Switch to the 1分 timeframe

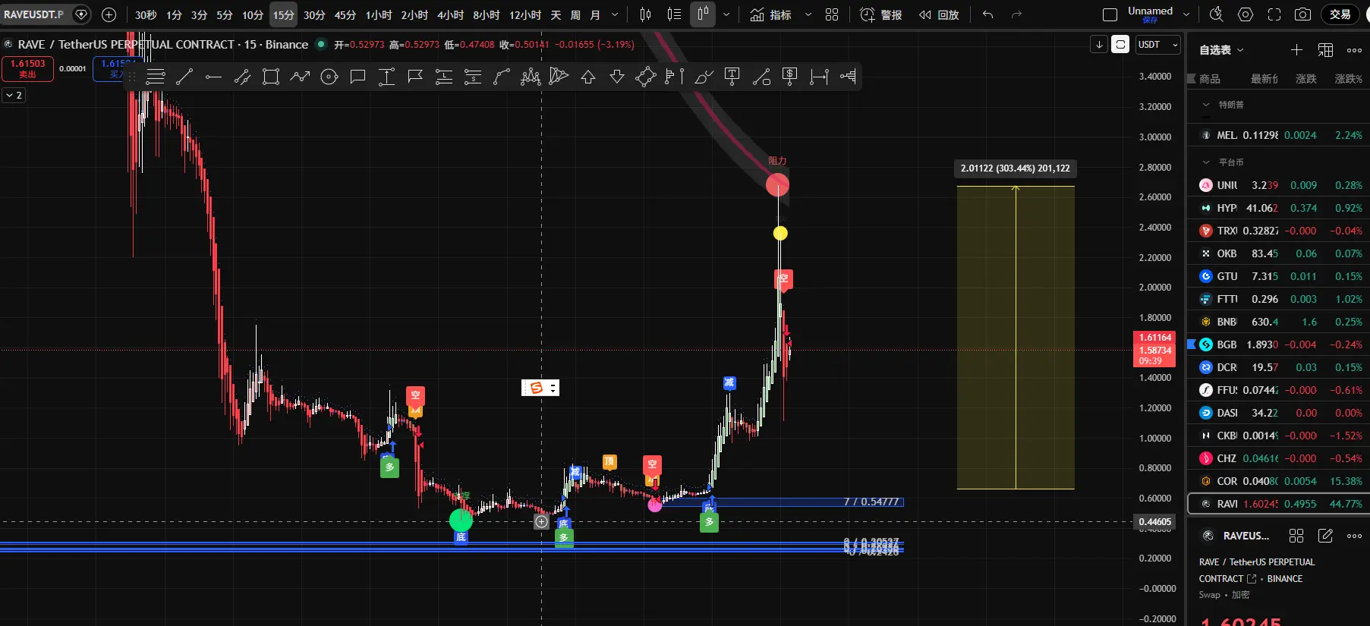(174, 14)
